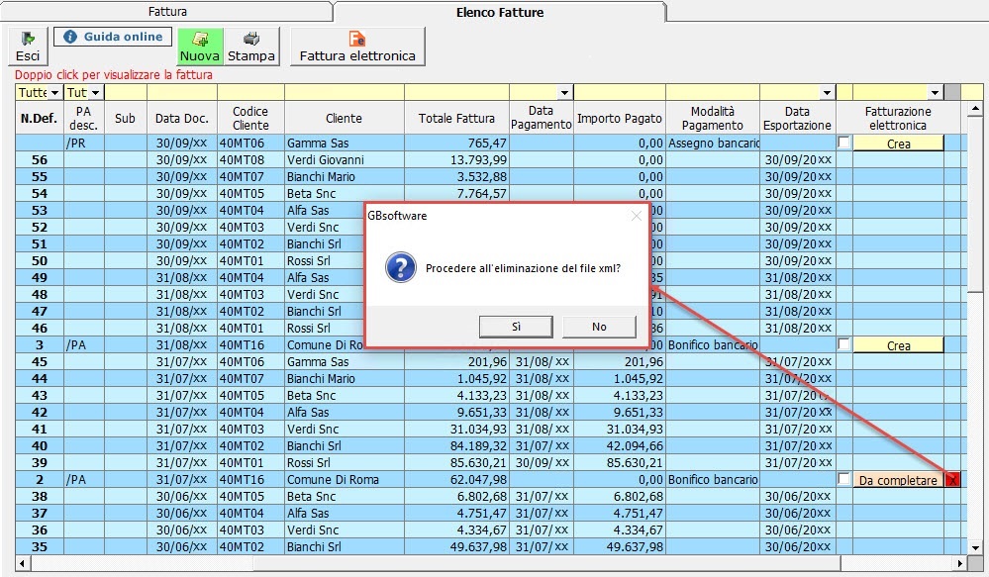The width and height of the screenshot is (989, 577).
Task: Select Rossi Srl cell in row 39
Action: (x=344, y=463)
